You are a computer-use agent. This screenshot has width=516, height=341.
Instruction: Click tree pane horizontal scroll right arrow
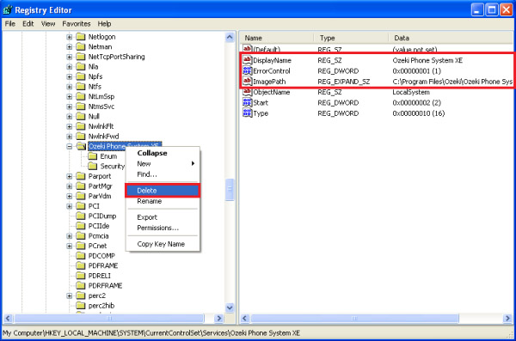click(x=218, y=318)
